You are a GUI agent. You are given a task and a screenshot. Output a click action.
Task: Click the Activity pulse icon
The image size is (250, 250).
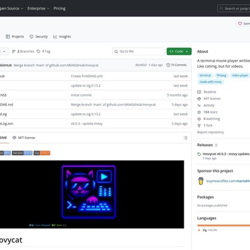point(199,105)
